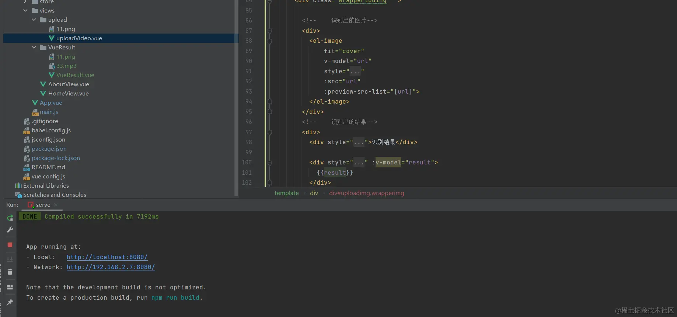The height and width of the screenshot is (317, 677).
Task: Click the Vue icon beside App.vue
Action: point(35,102)
